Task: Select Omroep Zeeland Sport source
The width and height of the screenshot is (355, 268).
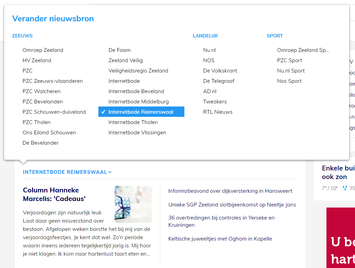Action: click(303, 50)
